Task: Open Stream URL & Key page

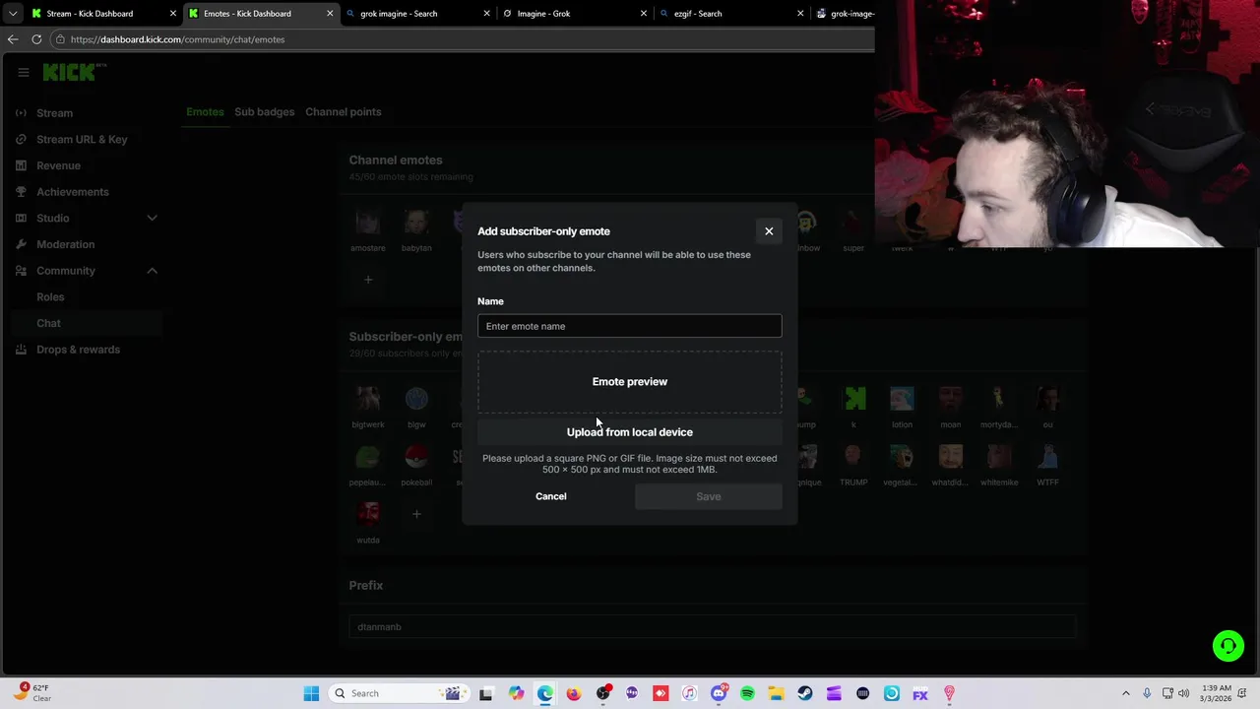Action: pos(82,139)
